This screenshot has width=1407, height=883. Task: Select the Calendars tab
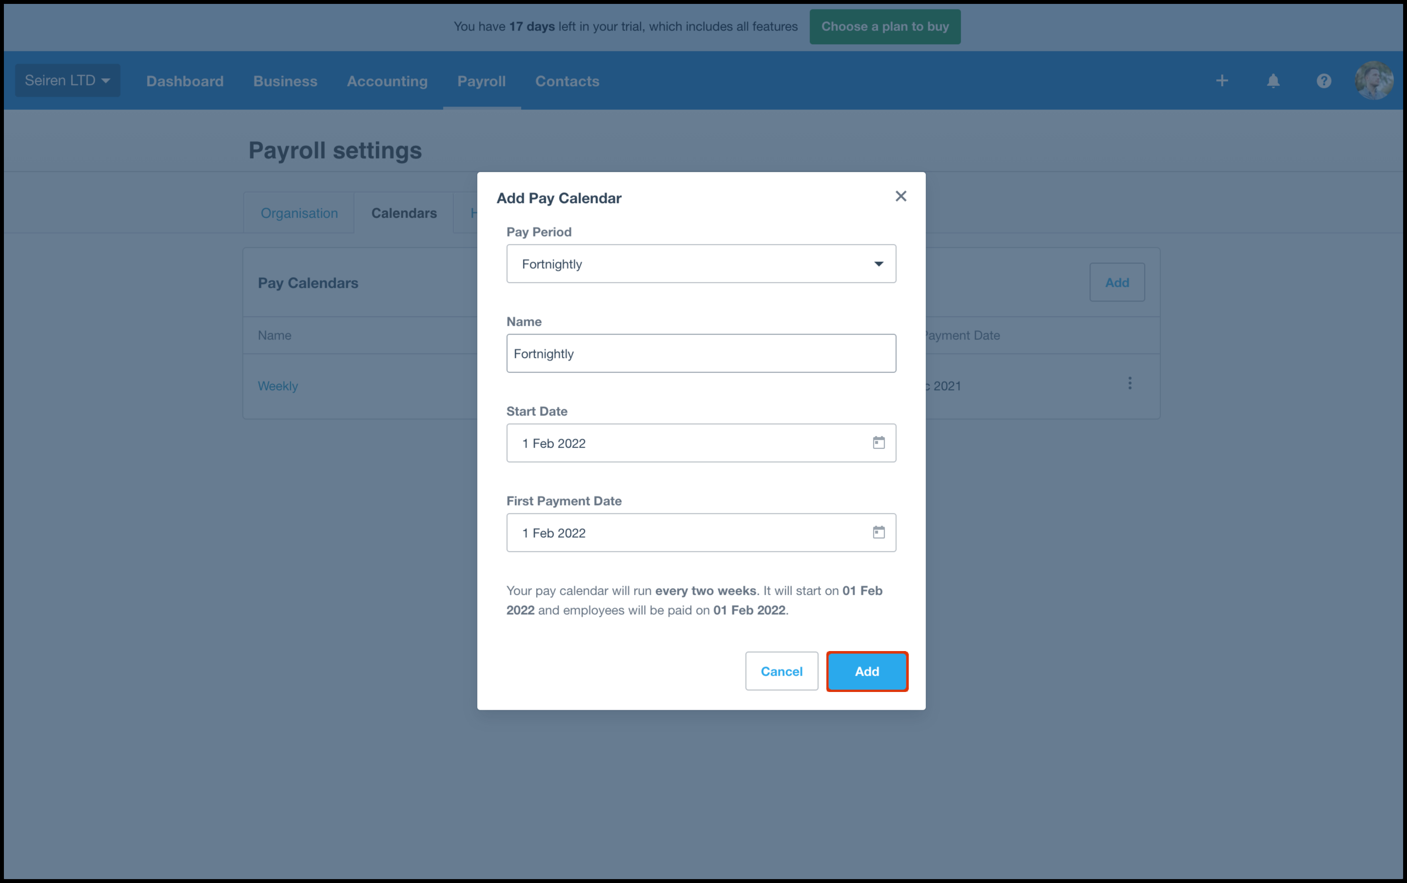[404, 213]
